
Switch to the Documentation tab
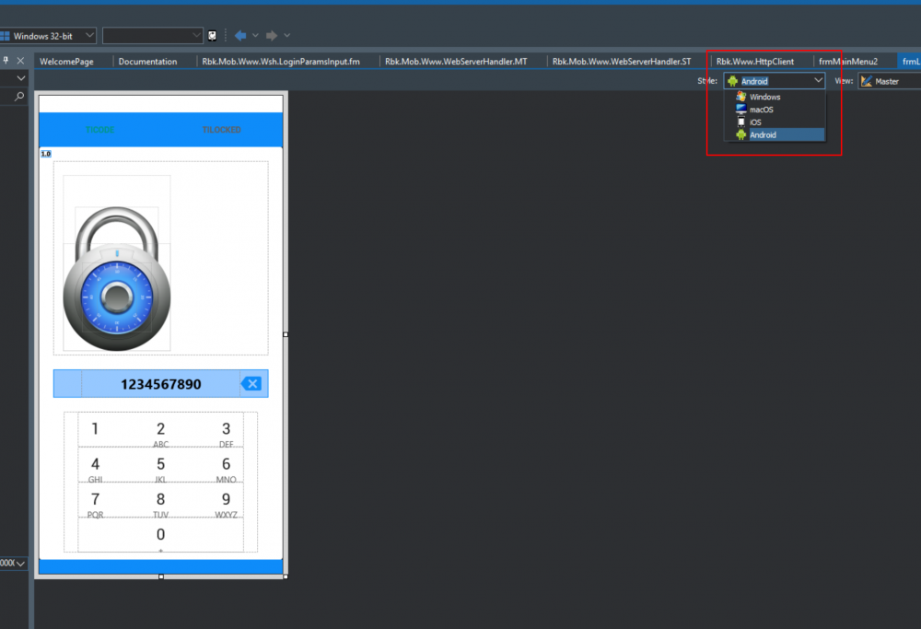(x=147, y=61)
